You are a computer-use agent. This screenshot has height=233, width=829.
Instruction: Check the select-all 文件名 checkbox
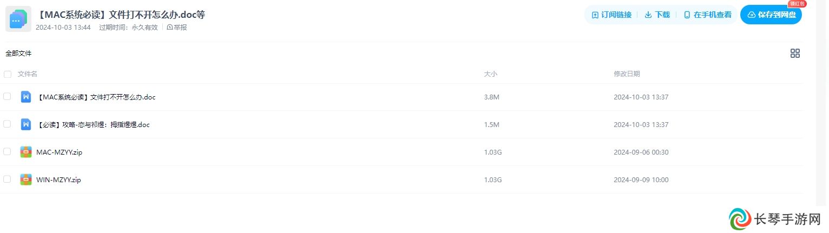[x=8, y=74]
